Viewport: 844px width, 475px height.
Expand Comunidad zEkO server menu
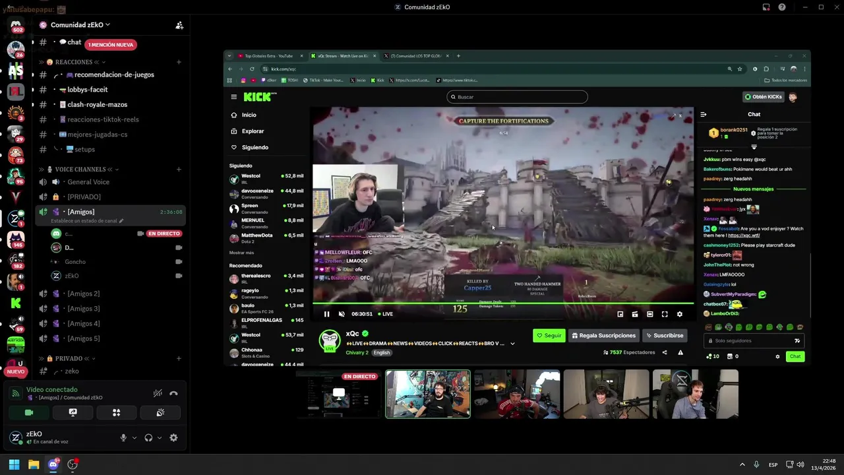point(80,25)
